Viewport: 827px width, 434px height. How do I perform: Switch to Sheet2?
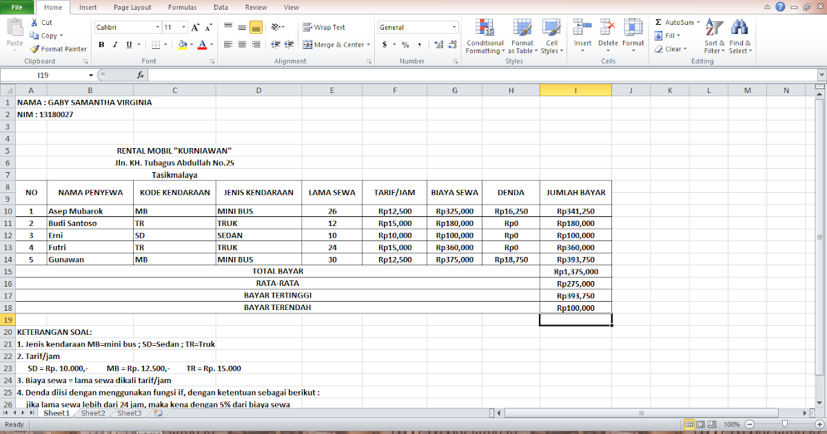[92, 413]
